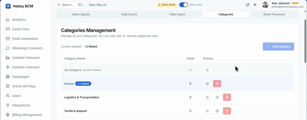Star Textile & Apparel as default
Screen dimensions: 307x120
207,111
